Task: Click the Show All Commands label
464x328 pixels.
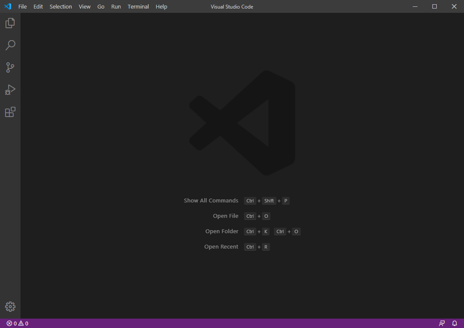Action: 211,201
